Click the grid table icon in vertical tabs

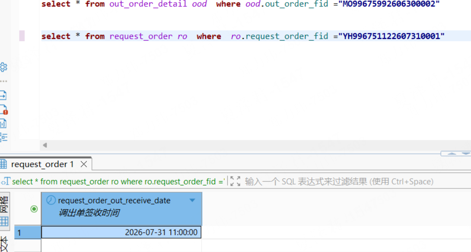pos(4,222)
